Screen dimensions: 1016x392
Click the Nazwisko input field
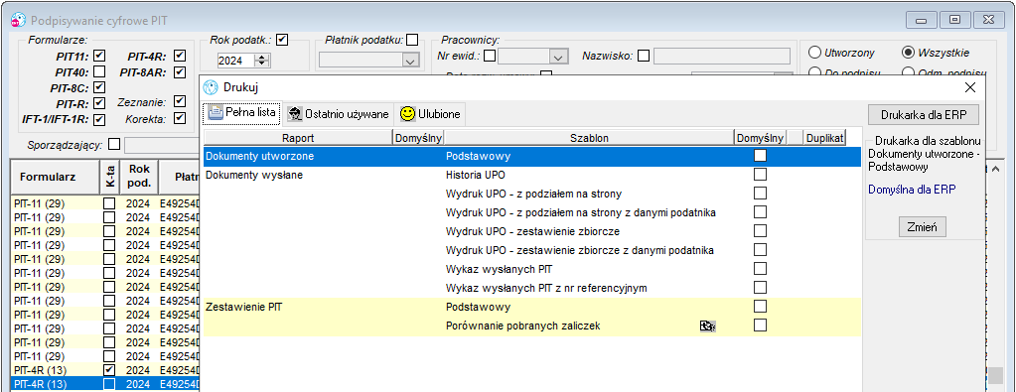(722, 57)
